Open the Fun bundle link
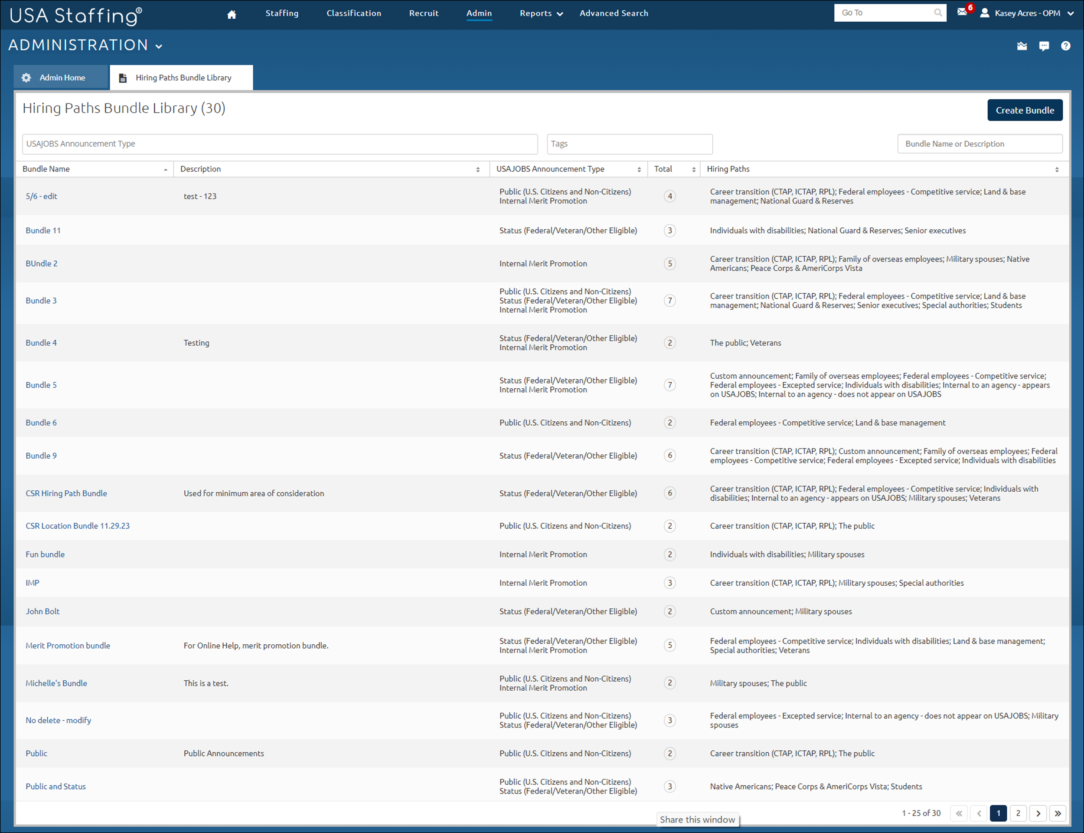This screenshot has height=833, width=1084. 45,555
